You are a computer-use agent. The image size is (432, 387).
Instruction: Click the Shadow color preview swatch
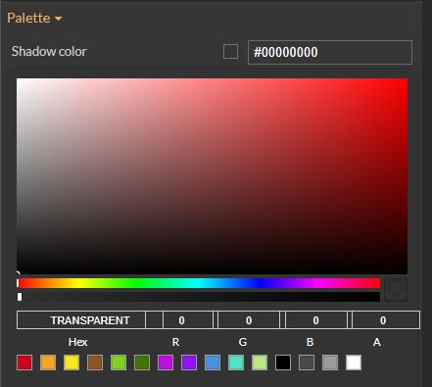[230, 52]
